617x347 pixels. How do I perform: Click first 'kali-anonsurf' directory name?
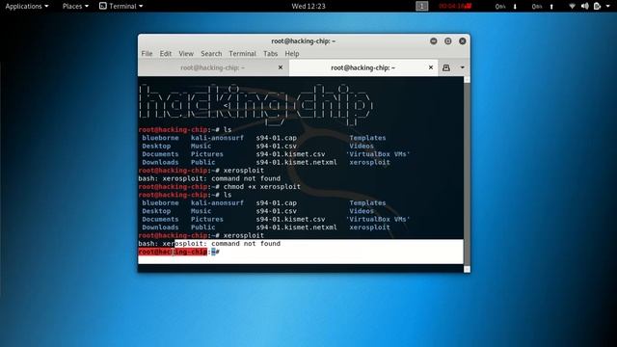coord(217,138)
